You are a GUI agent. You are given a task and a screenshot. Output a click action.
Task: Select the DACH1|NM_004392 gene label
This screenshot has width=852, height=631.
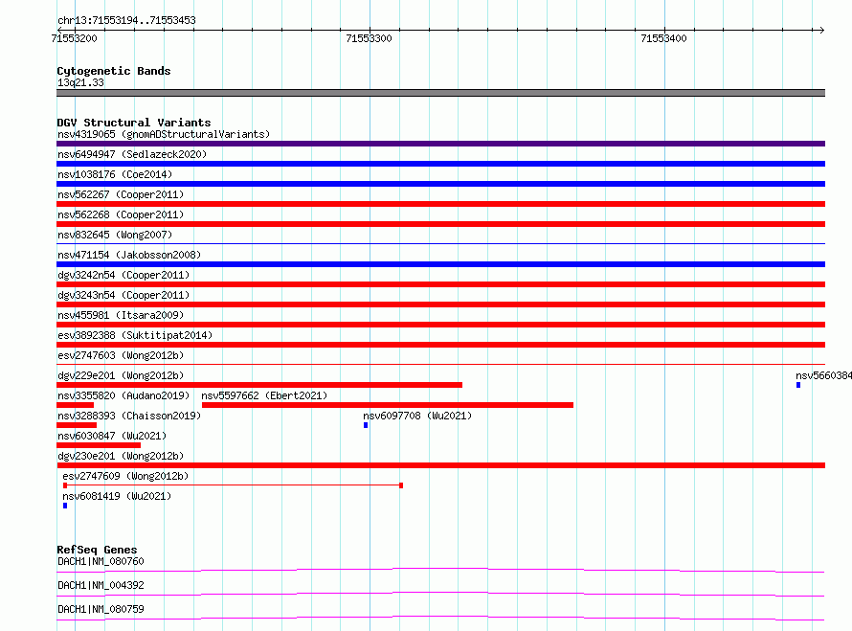101,585
